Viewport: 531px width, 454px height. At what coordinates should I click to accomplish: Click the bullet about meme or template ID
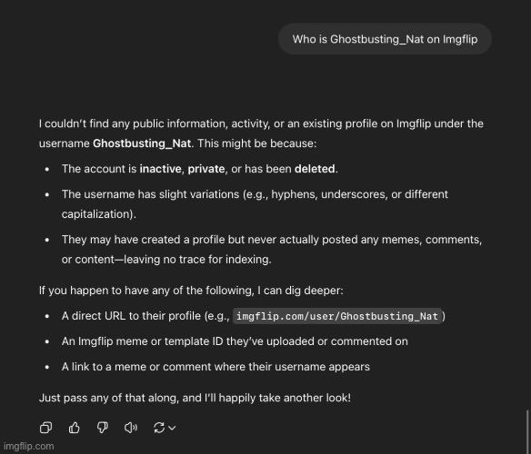(x=235, y=341)
